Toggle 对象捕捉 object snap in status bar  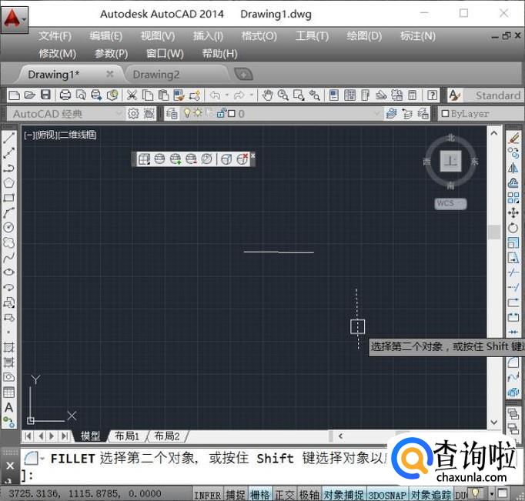[343, 494]
